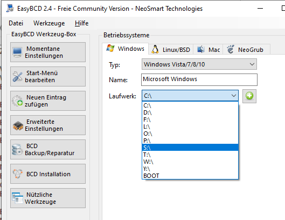285x220 pixels.
Task: Choose drive D:\ in the list
Action: tap(190, 112)
